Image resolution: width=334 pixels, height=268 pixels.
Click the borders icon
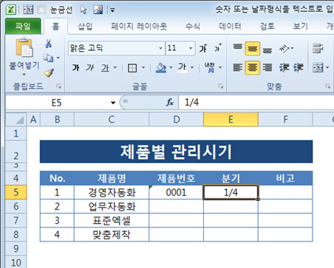pyautogui.click(x=132, y=68)
